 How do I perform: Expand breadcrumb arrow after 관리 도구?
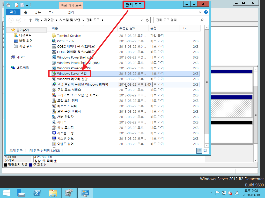(x=102, y=20)
